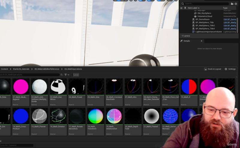Click the SM_SkySphere mesh icon
Viewport: 240px width, 148px height.
[x=195, y=13]
